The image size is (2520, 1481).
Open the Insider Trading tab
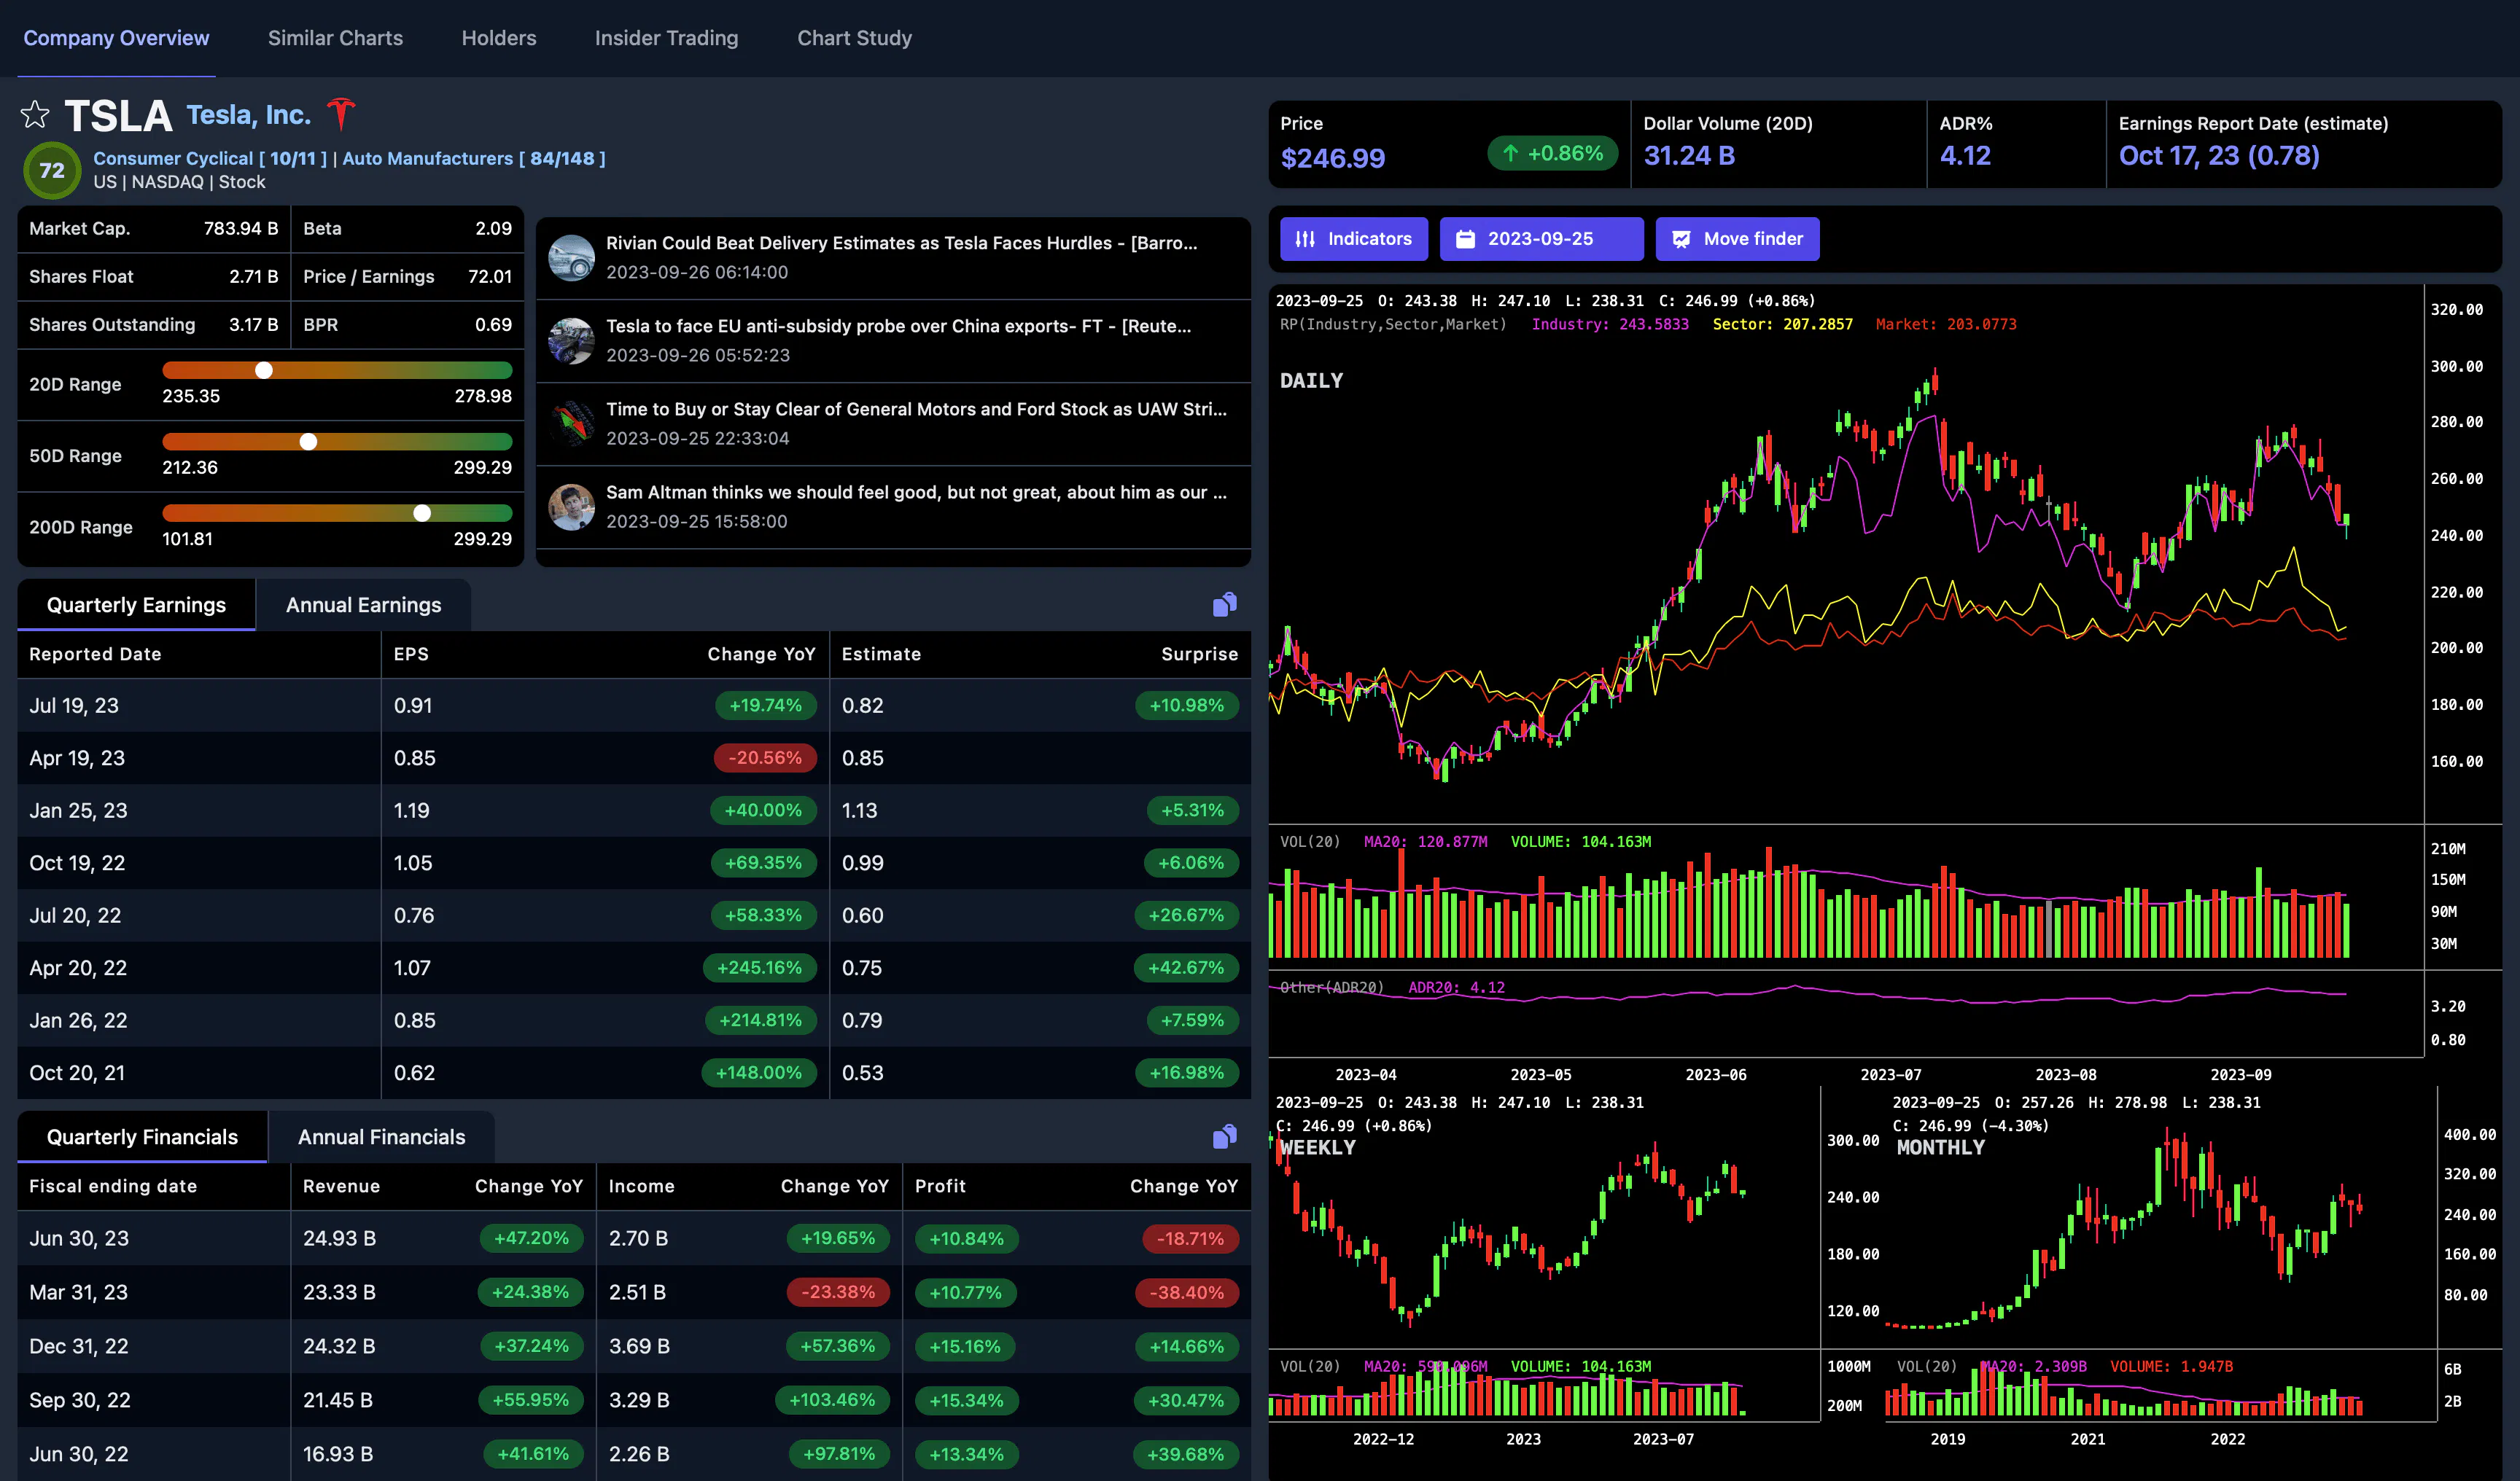pos(666,38)
